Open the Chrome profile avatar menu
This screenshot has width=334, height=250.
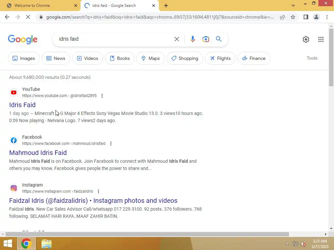316,17
